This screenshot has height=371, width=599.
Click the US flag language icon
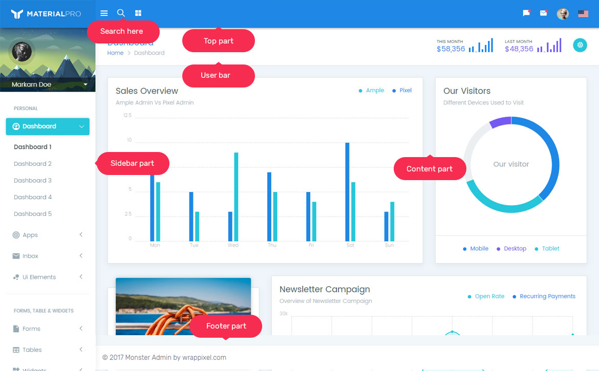coord(583,14)
